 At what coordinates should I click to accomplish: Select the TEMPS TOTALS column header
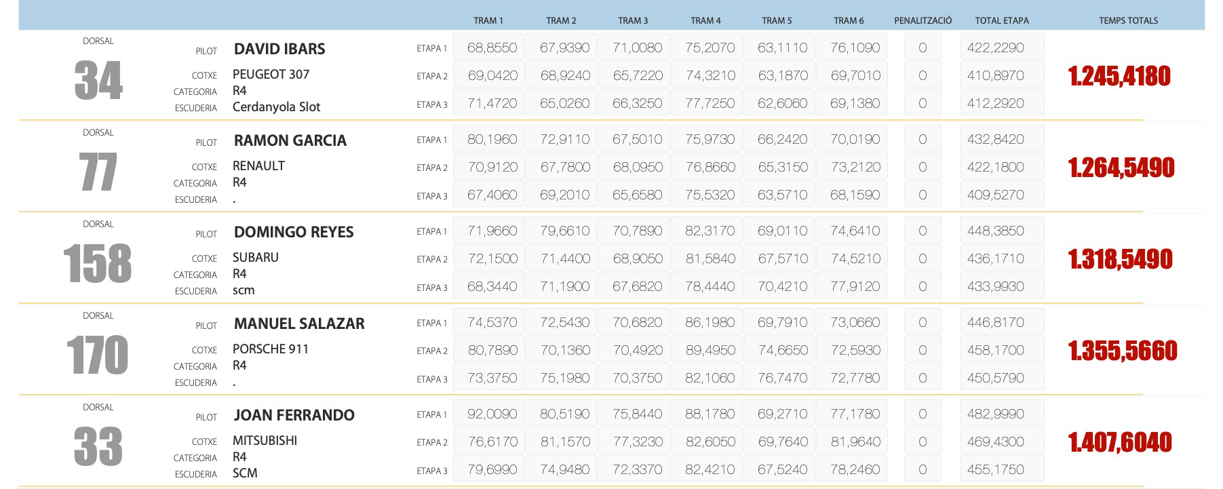click(1128, 20)
